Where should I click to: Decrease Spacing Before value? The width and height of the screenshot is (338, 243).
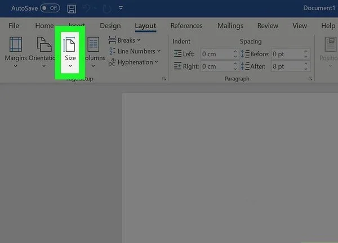(306, 57)
